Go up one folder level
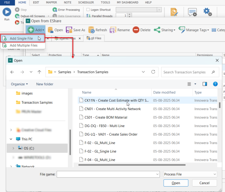Viewport: 225px width, 192px height. point(39,72)
